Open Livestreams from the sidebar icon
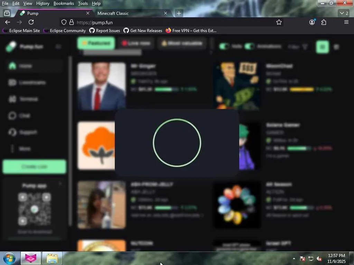The width and height of the screenshot is (354, 265). (12, 82)
